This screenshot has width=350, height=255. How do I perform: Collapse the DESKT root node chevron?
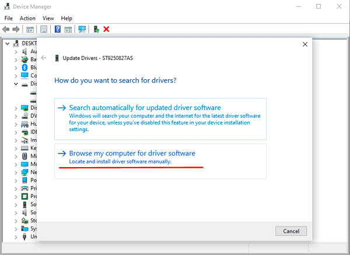coord(8,44)
